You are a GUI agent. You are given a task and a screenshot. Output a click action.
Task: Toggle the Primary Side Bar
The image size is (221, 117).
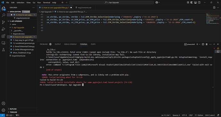[x=192, y=2]
